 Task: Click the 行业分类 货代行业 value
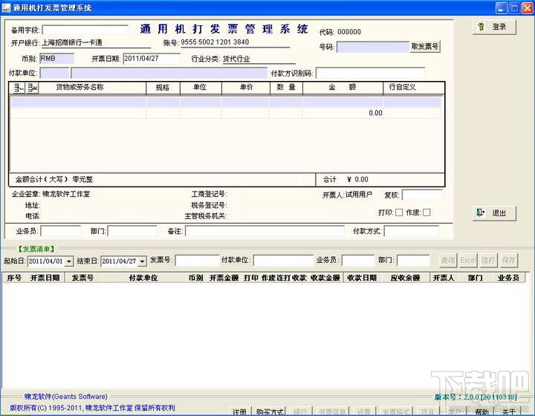236,59
